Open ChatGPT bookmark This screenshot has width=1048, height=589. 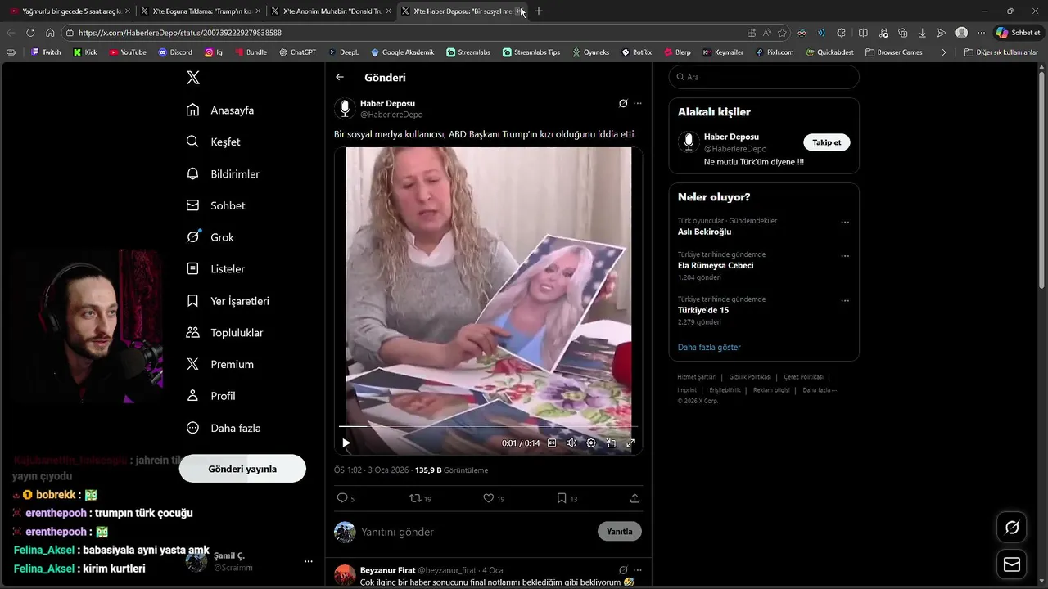pyautogui.click(x=297, y=52)
